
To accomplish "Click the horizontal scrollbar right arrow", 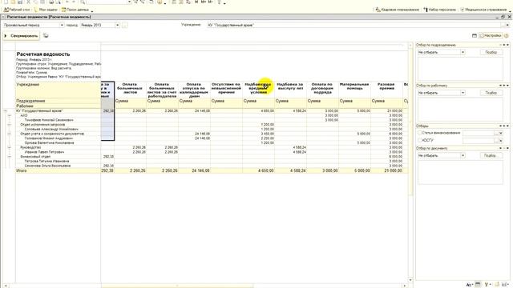I will pyautogui.click(x=404, y=286).
